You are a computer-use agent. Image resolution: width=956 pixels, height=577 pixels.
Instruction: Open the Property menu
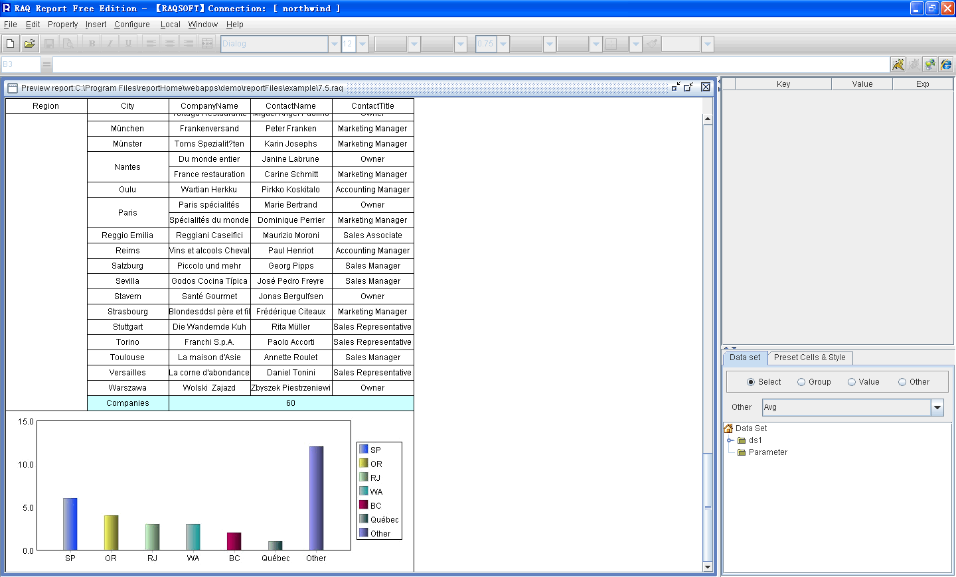click(63, 25)
